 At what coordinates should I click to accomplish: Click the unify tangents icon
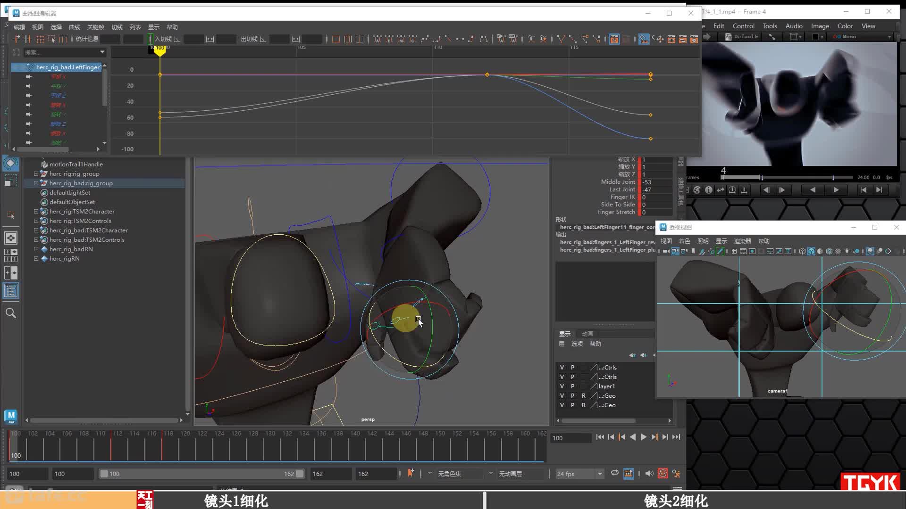pos(573,39)
